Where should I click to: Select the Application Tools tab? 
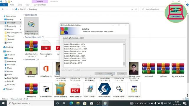click(x=40, y=5)
